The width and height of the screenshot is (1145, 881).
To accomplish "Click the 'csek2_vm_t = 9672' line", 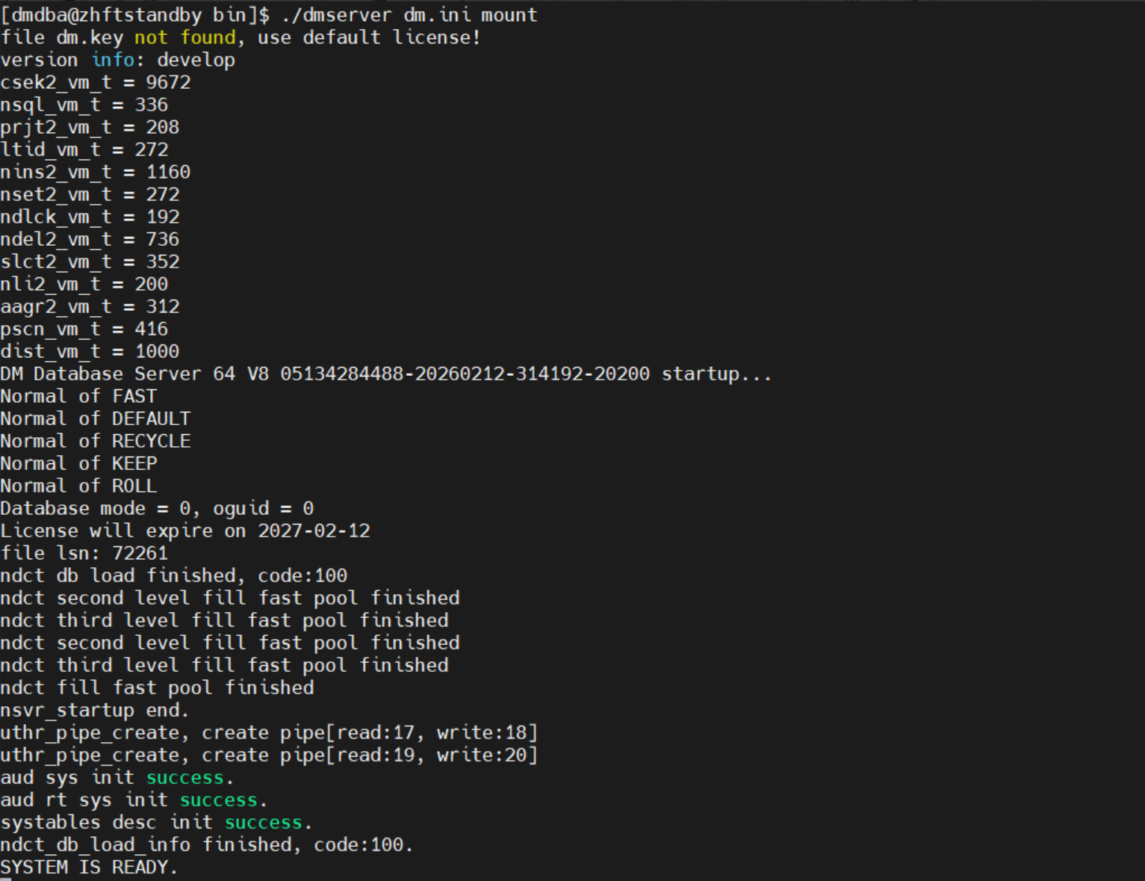I will click(x=96, y=82).
